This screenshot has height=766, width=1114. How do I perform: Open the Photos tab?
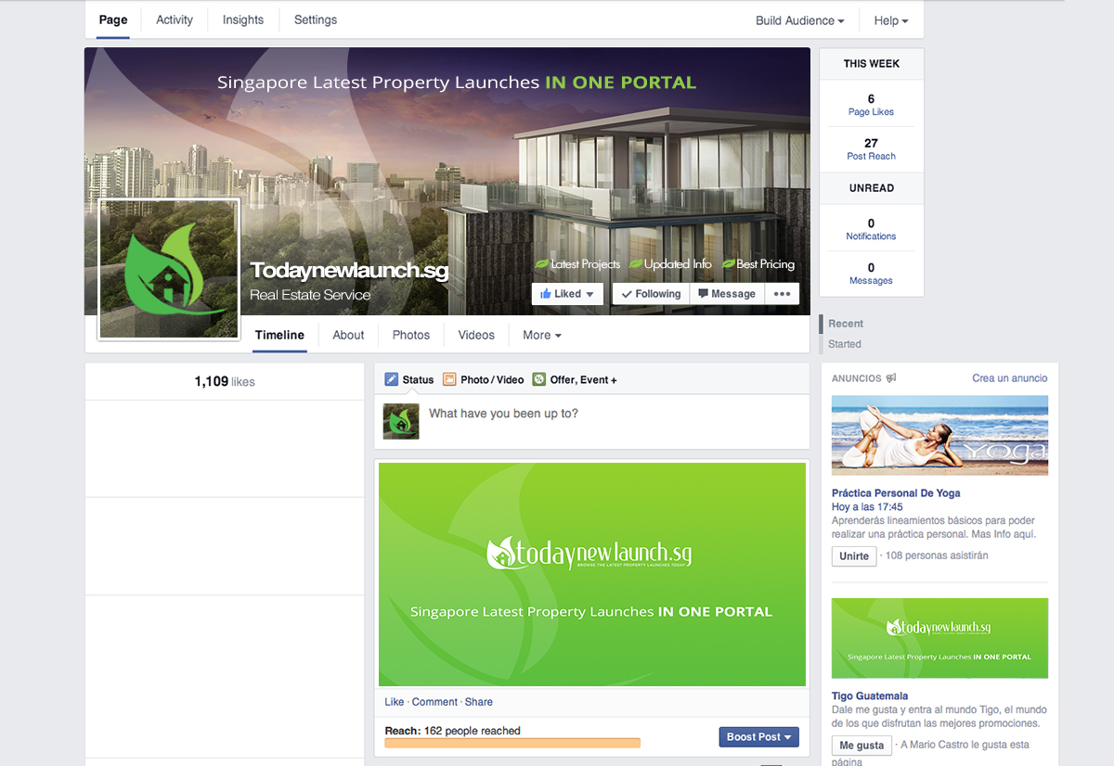(411, 335)
